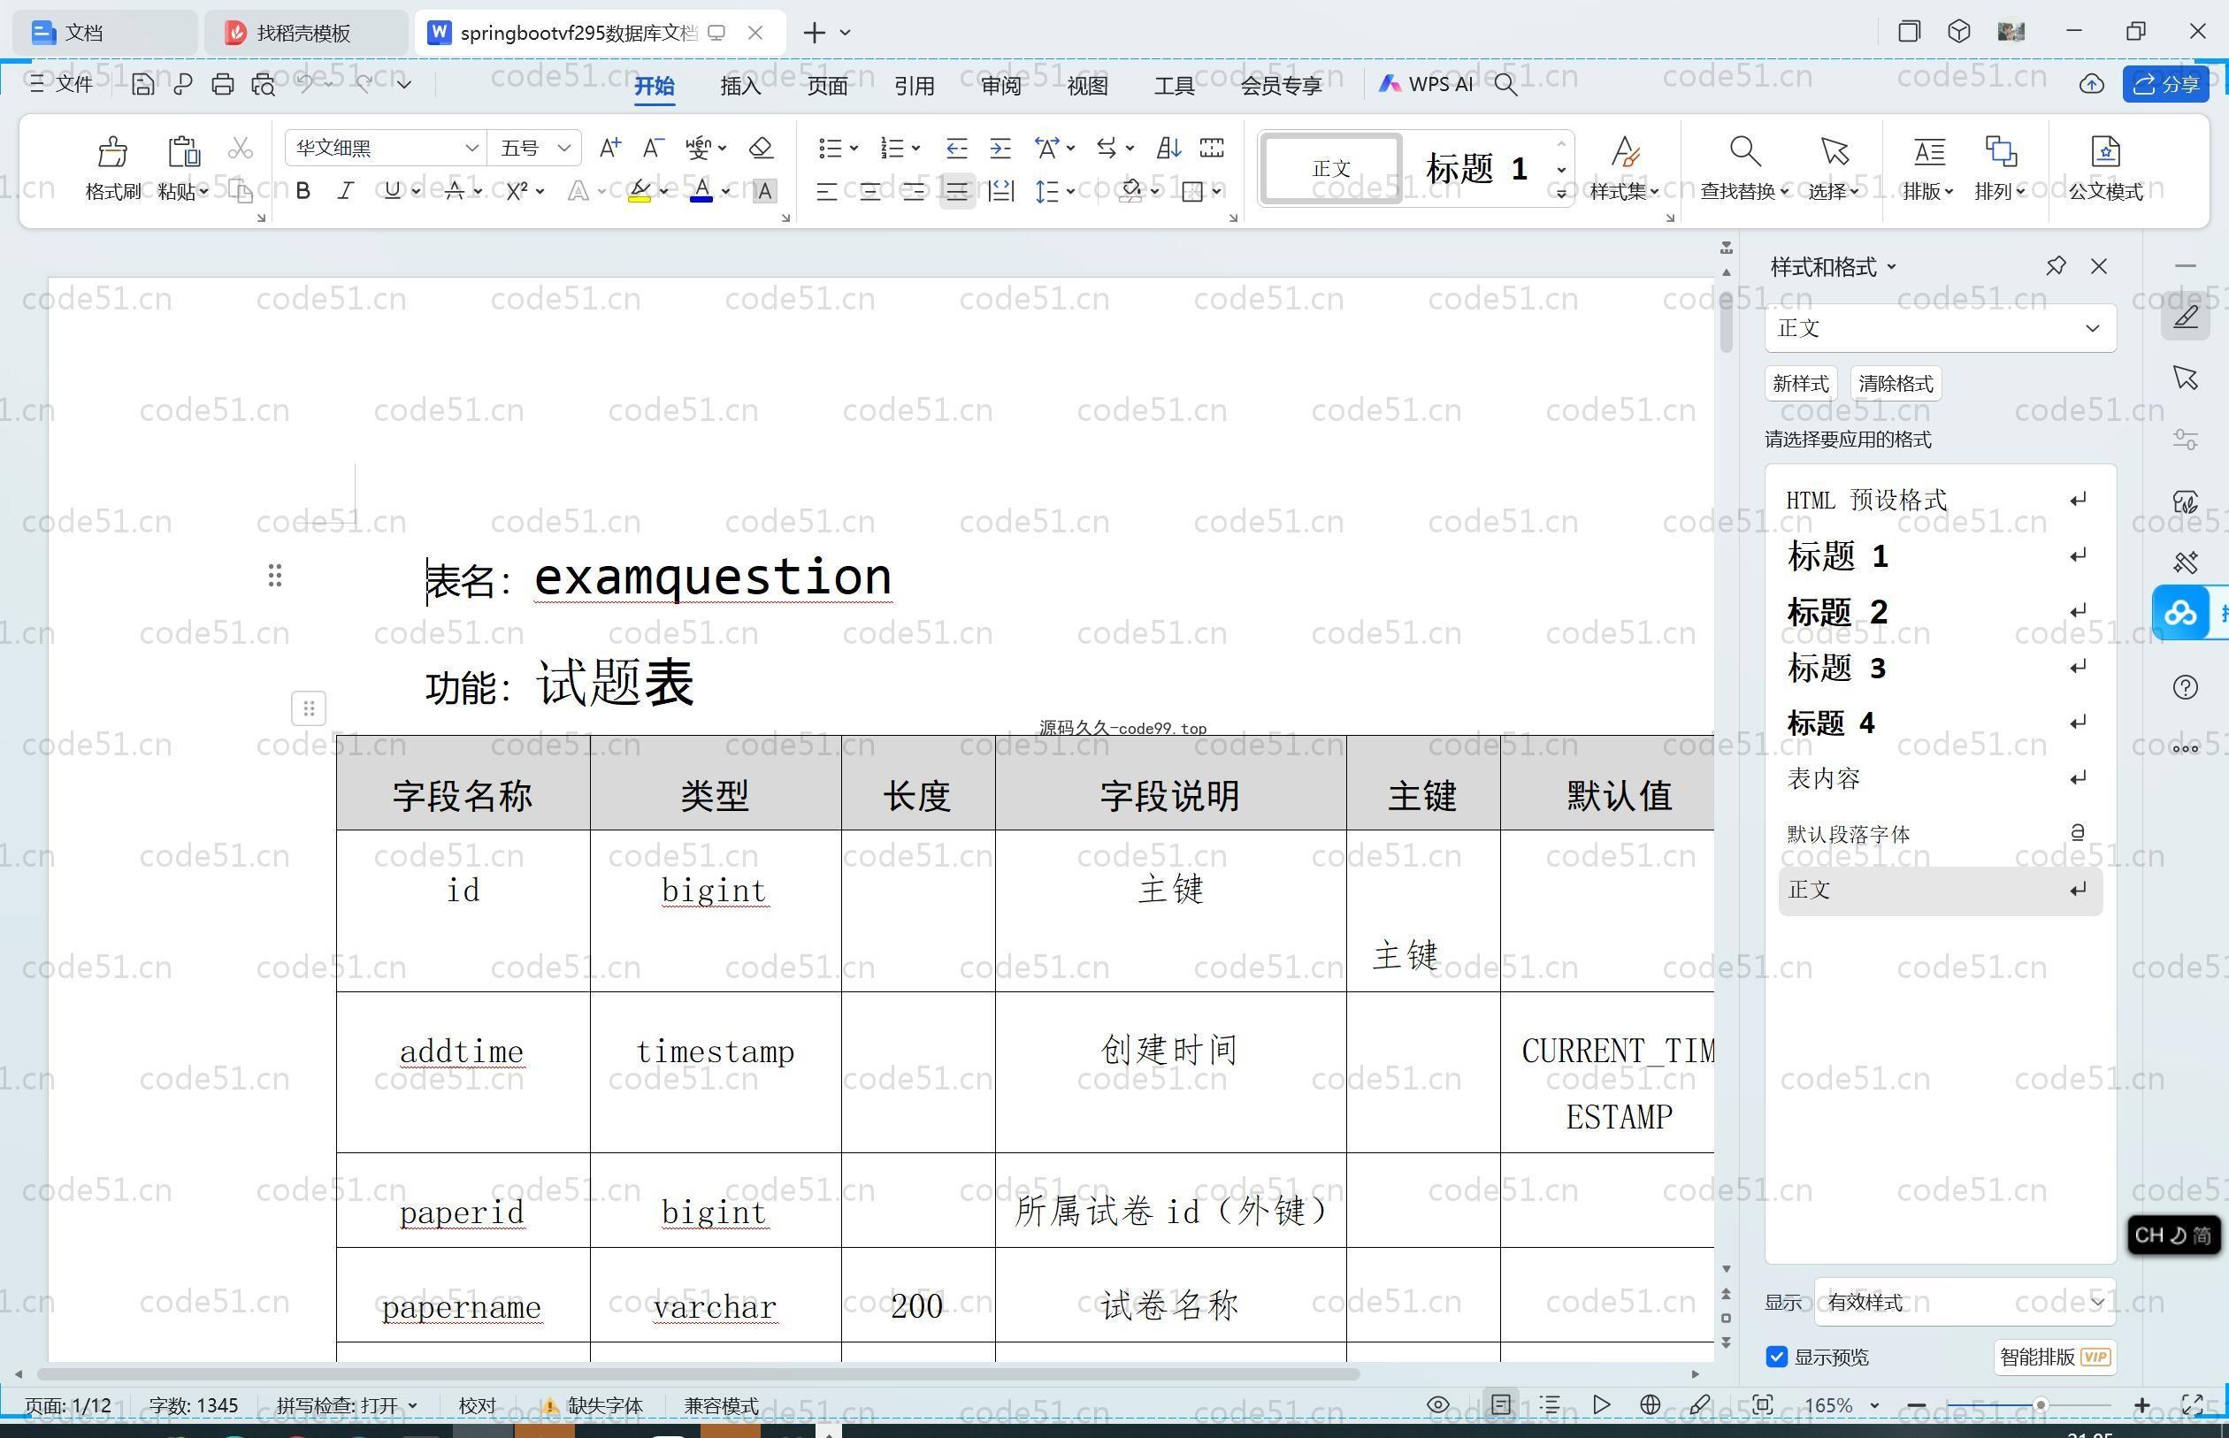Viewport: 2229px width, 1438px height.
Task: Click the Increase Indent icon
Action: [1000, 148]
